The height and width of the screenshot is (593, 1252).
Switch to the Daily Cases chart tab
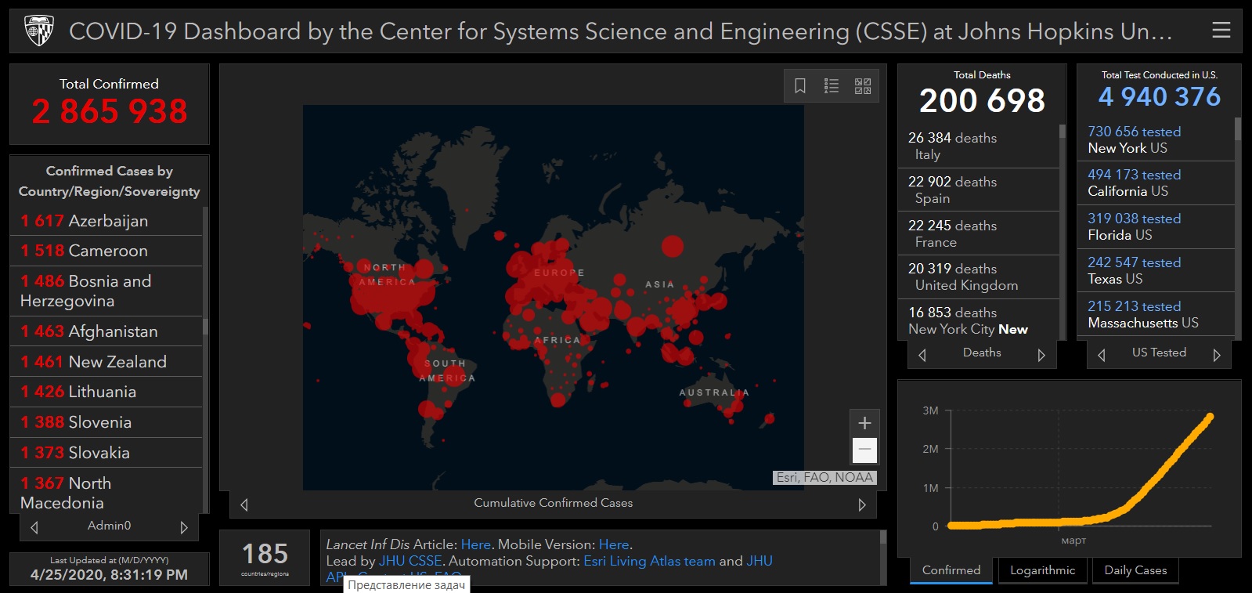click(1135, 570)
